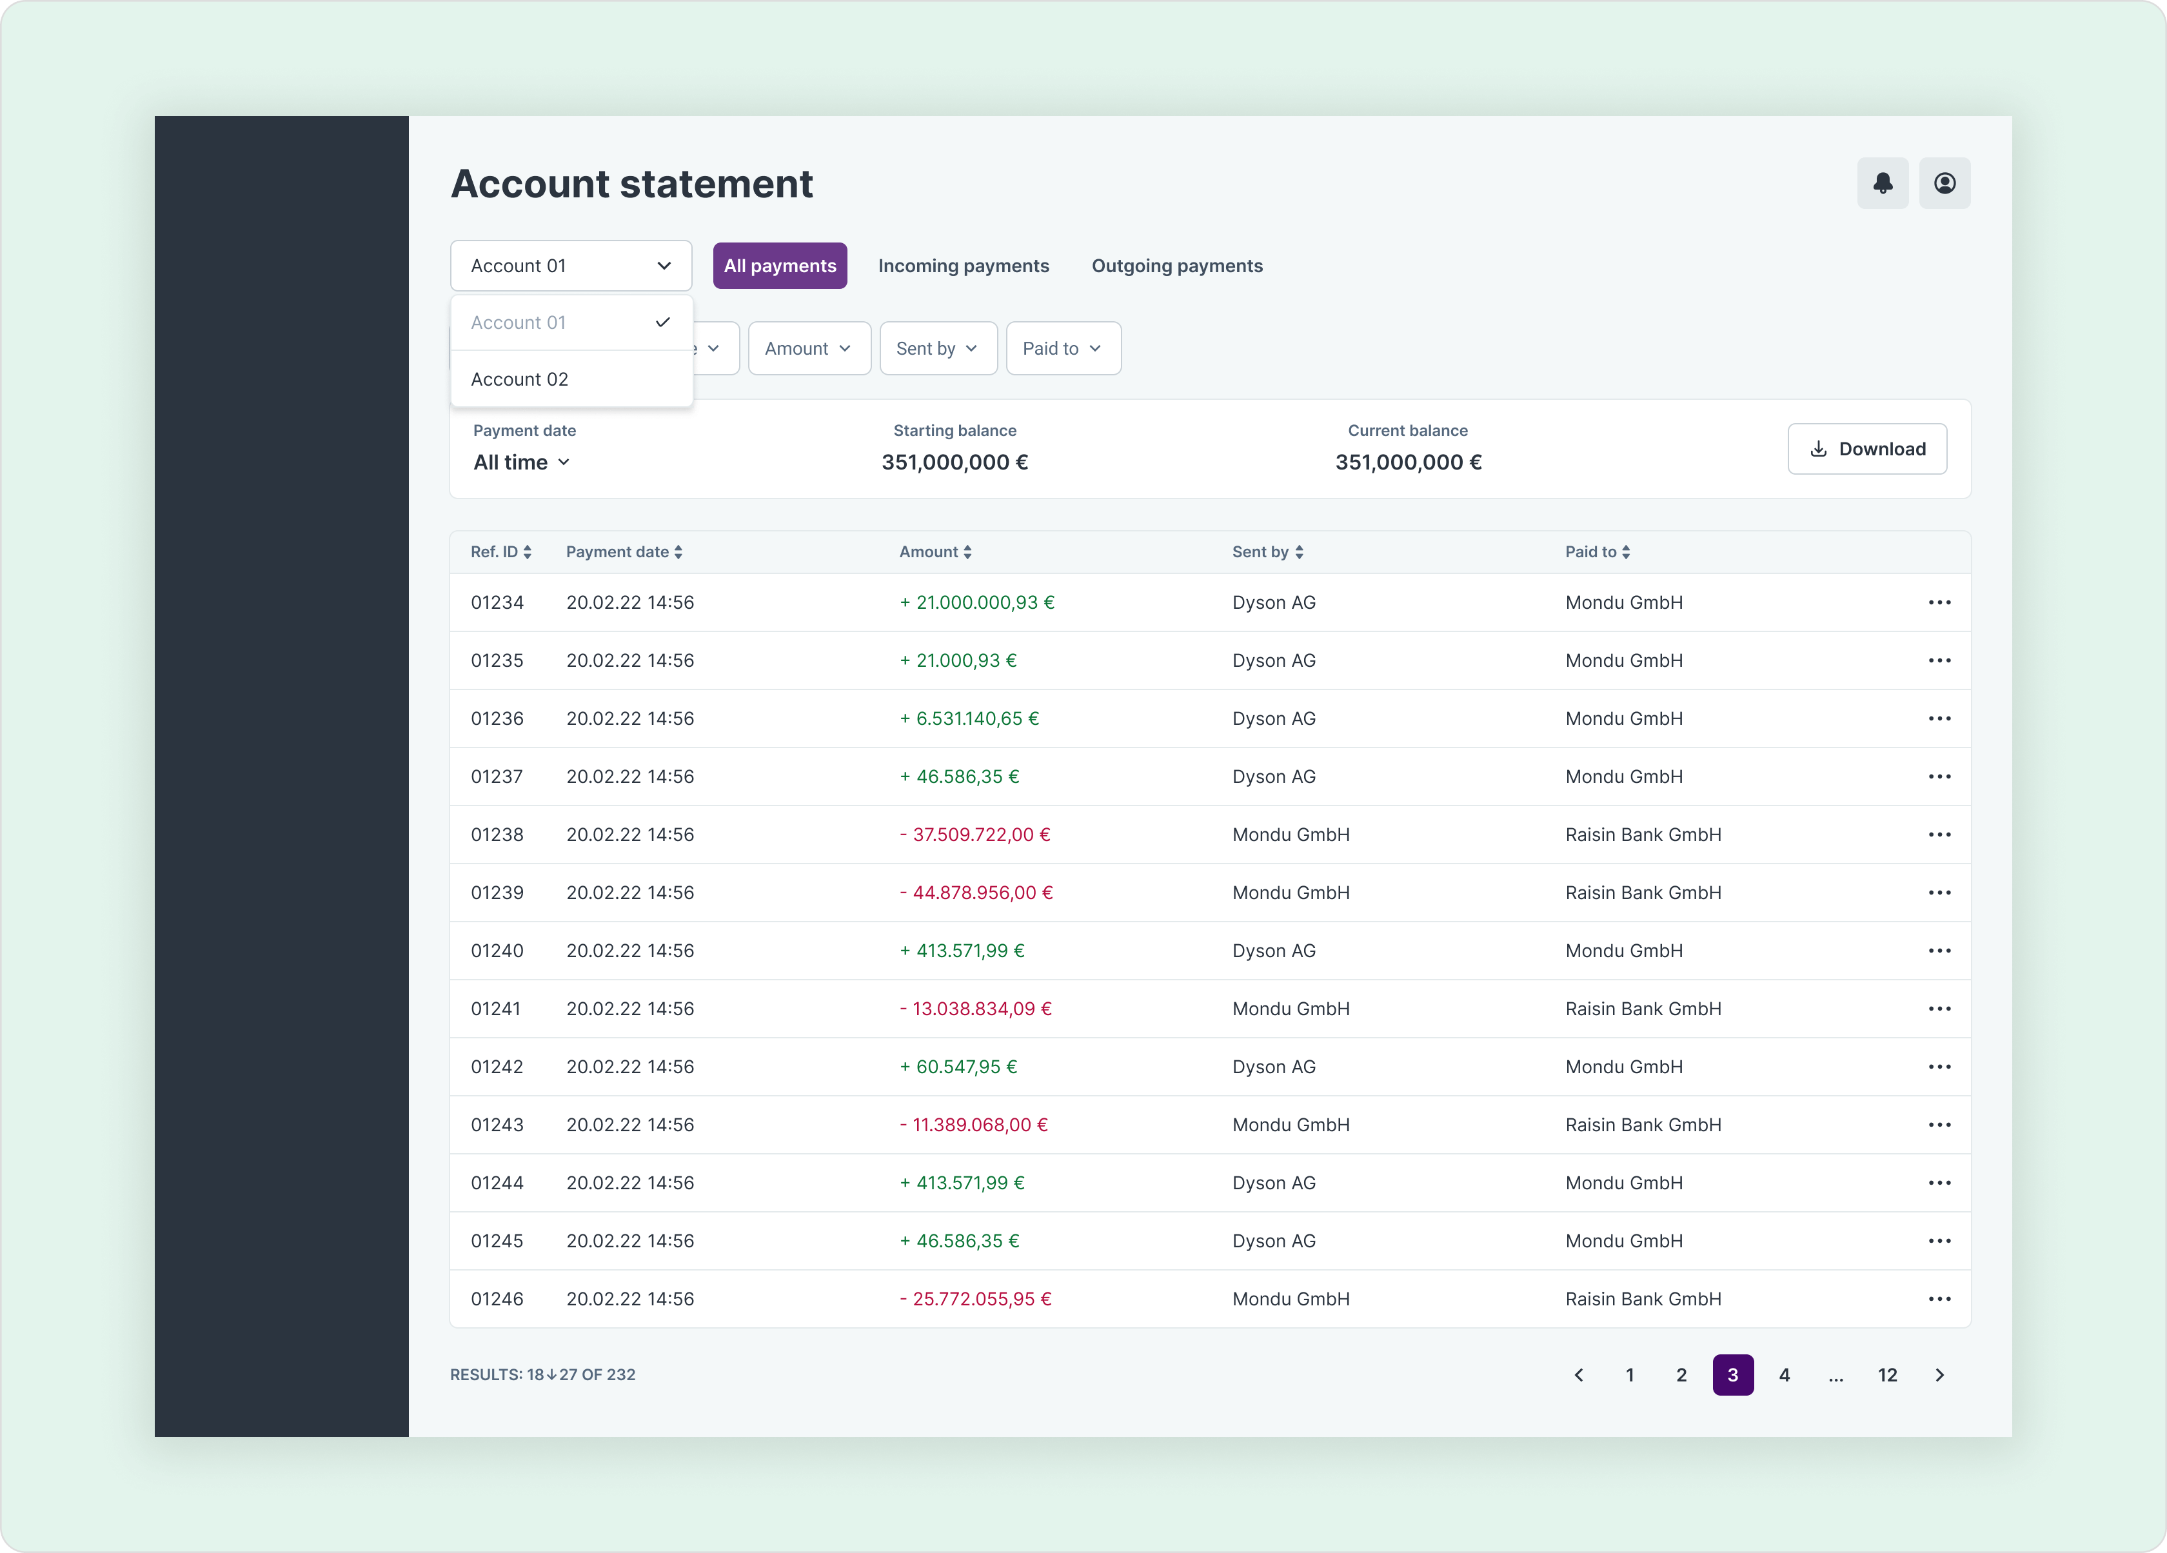Sort table by Ref. ID column
Screen dimensions: 2167x1553
[x=500, y=551]
